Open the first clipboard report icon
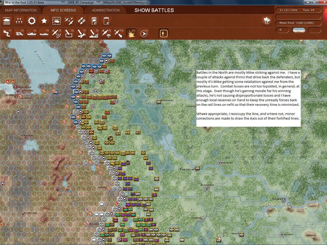This screenshot has width=327, height=245. [94, 21]
